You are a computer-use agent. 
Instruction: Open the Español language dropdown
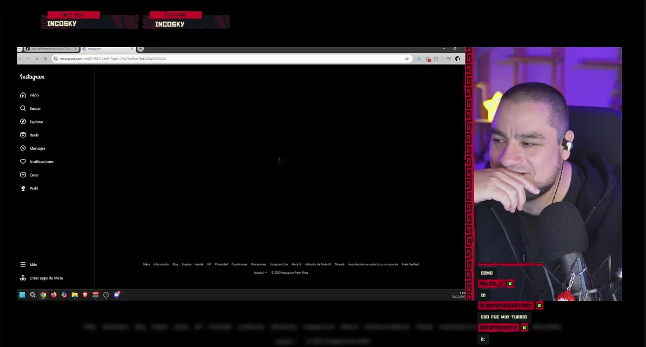point(261,273)
